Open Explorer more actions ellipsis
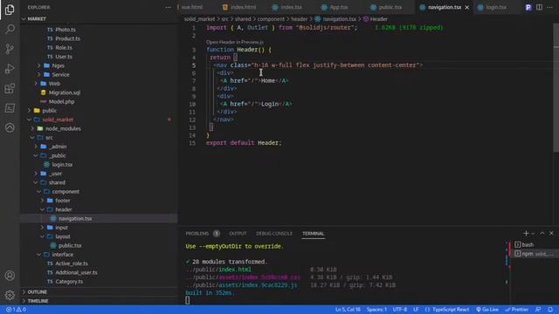 tap(168, 7)
